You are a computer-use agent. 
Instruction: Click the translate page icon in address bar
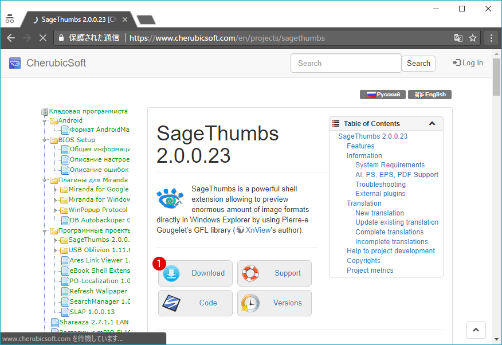(x=458, y=38)
